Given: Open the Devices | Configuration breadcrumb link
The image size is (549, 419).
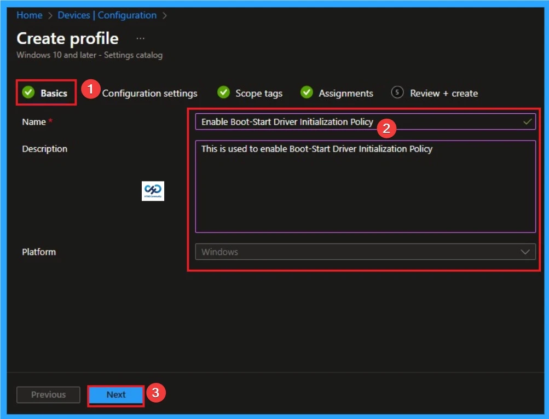Looking at the screenshot, I should pos(107,15).
